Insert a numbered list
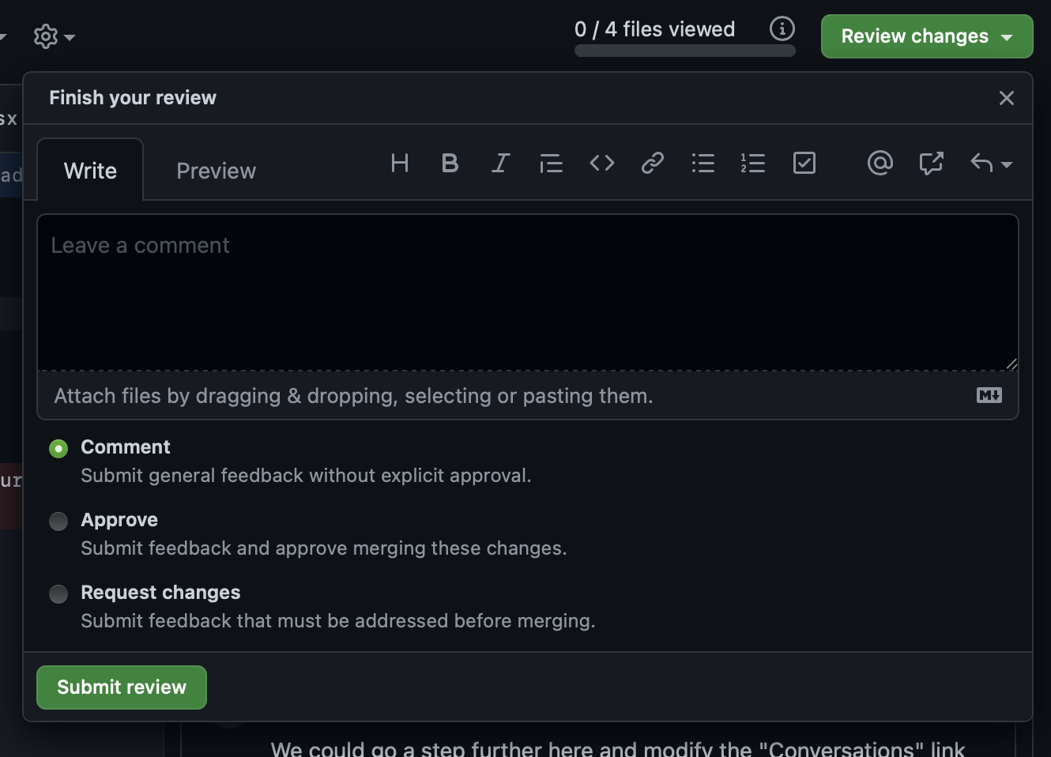The image size is (1051, 757). (753, 164)
